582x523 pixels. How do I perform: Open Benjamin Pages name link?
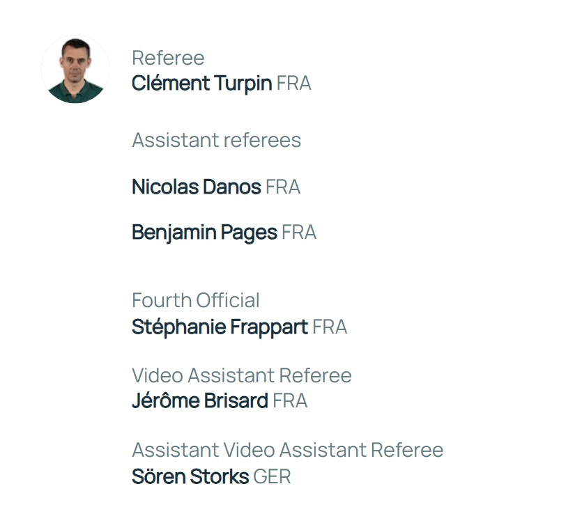tap(204, 232)
